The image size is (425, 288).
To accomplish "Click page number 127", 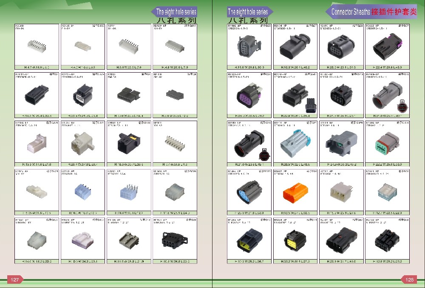I will pos(14,280).
